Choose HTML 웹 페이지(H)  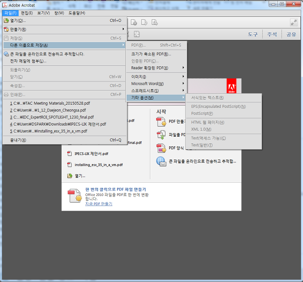224,123
